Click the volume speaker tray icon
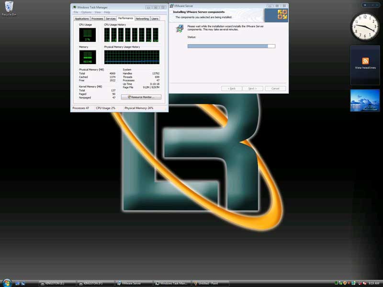Screen dimensions: 383x287 364,283
